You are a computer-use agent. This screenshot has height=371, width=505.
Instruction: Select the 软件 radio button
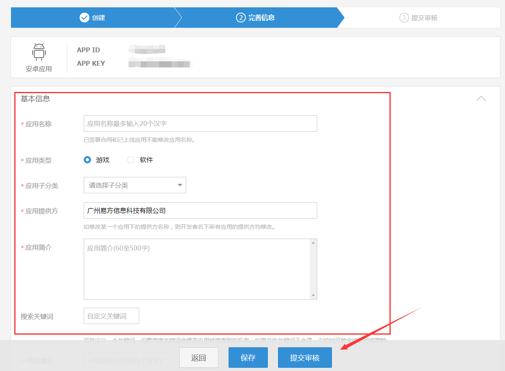click(x=131, y=160)
